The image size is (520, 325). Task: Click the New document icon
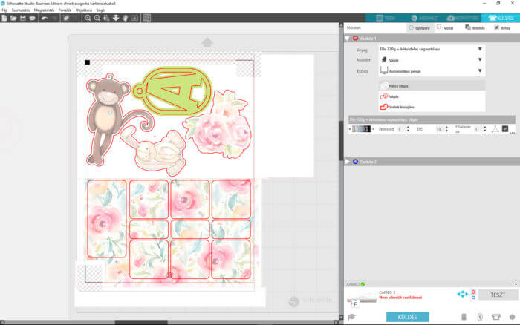[4, 18]
